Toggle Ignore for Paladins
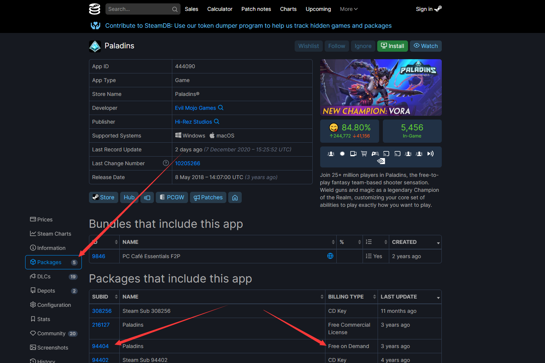This screenshot has width=545, height=363. click(x=363, y=46)
